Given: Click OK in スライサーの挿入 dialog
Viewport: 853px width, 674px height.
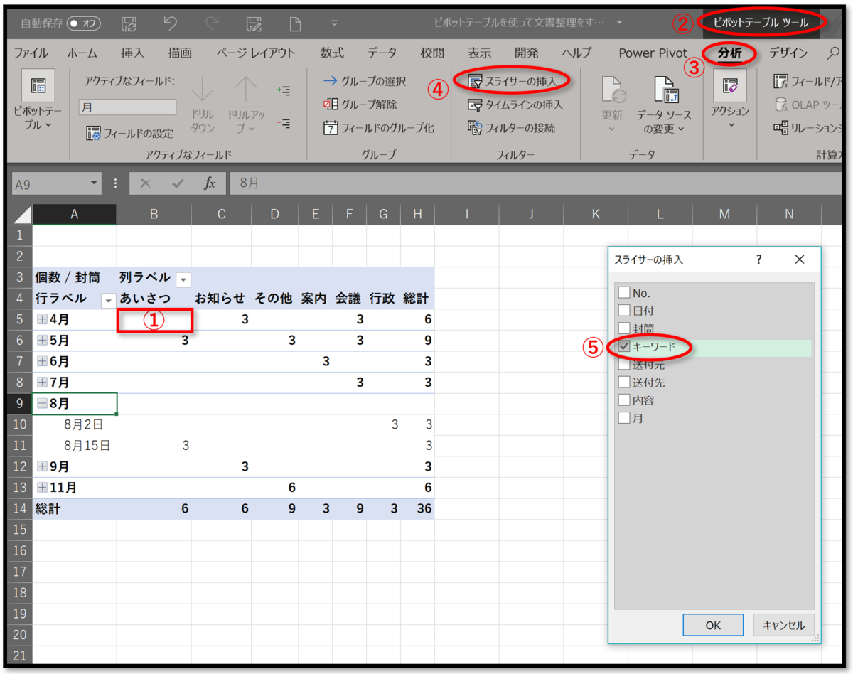Looking at the screenshot, I should pos(713,625).
